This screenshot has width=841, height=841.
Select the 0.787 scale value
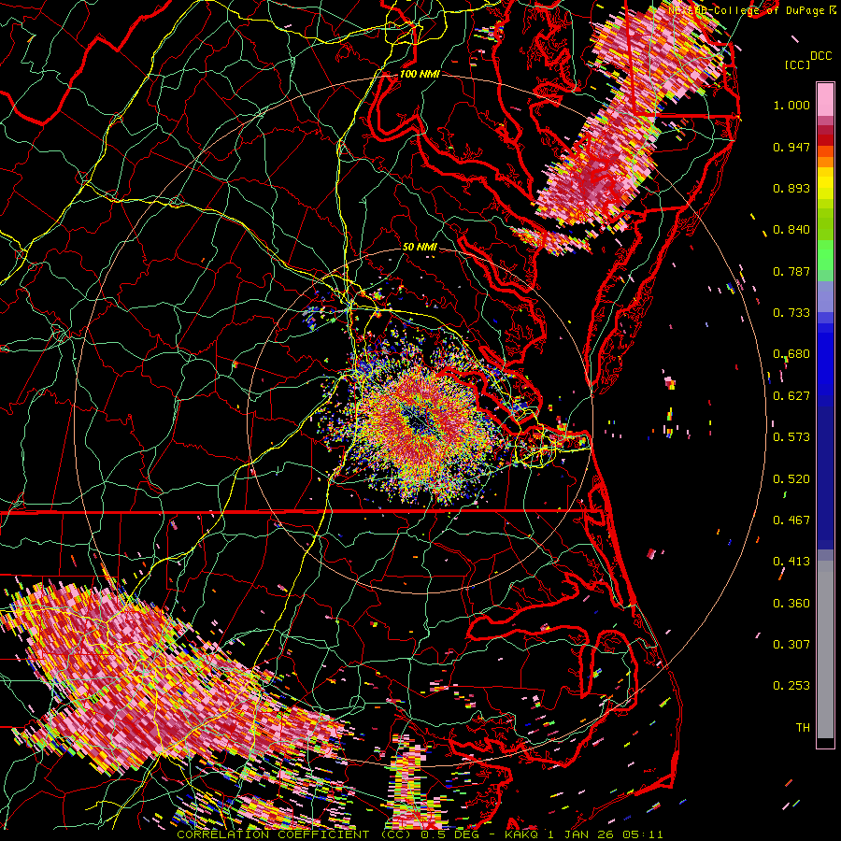(x=791, y=271)
